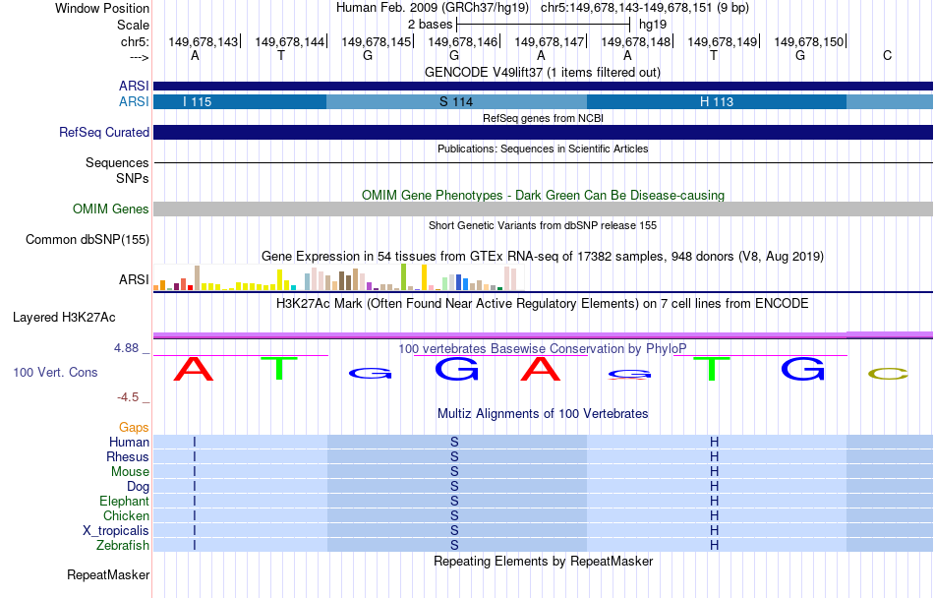Click the 149,678,150 ruler position
934x598 pixels.
pyautogui.click(x=809, y=41)
